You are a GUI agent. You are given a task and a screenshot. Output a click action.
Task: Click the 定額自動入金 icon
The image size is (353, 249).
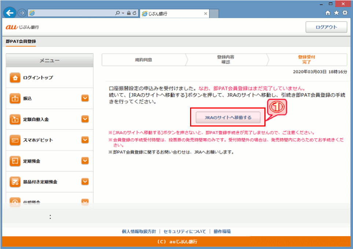click(x=15, y=119)
